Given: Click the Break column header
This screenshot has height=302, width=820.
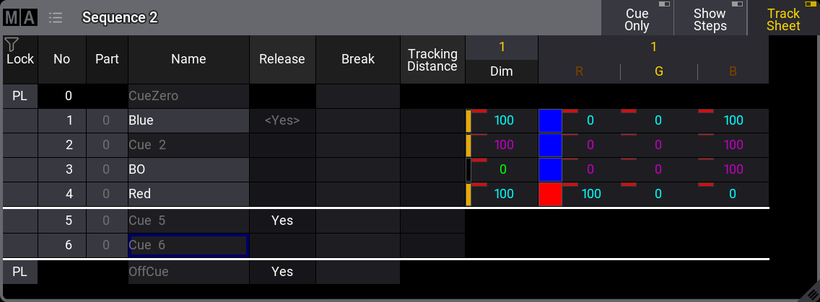Looking at the screenshot, I should tap(358, 59).
